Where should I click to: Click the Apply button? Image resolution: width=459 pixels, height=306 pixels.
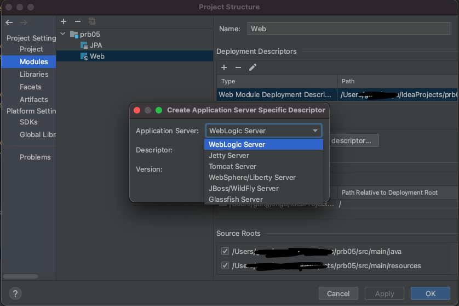point(385,293)
